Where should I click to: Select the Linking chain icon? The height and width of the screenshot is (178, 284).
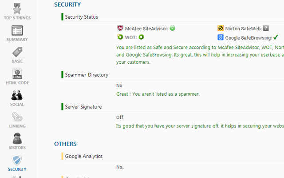pos(17,117)
